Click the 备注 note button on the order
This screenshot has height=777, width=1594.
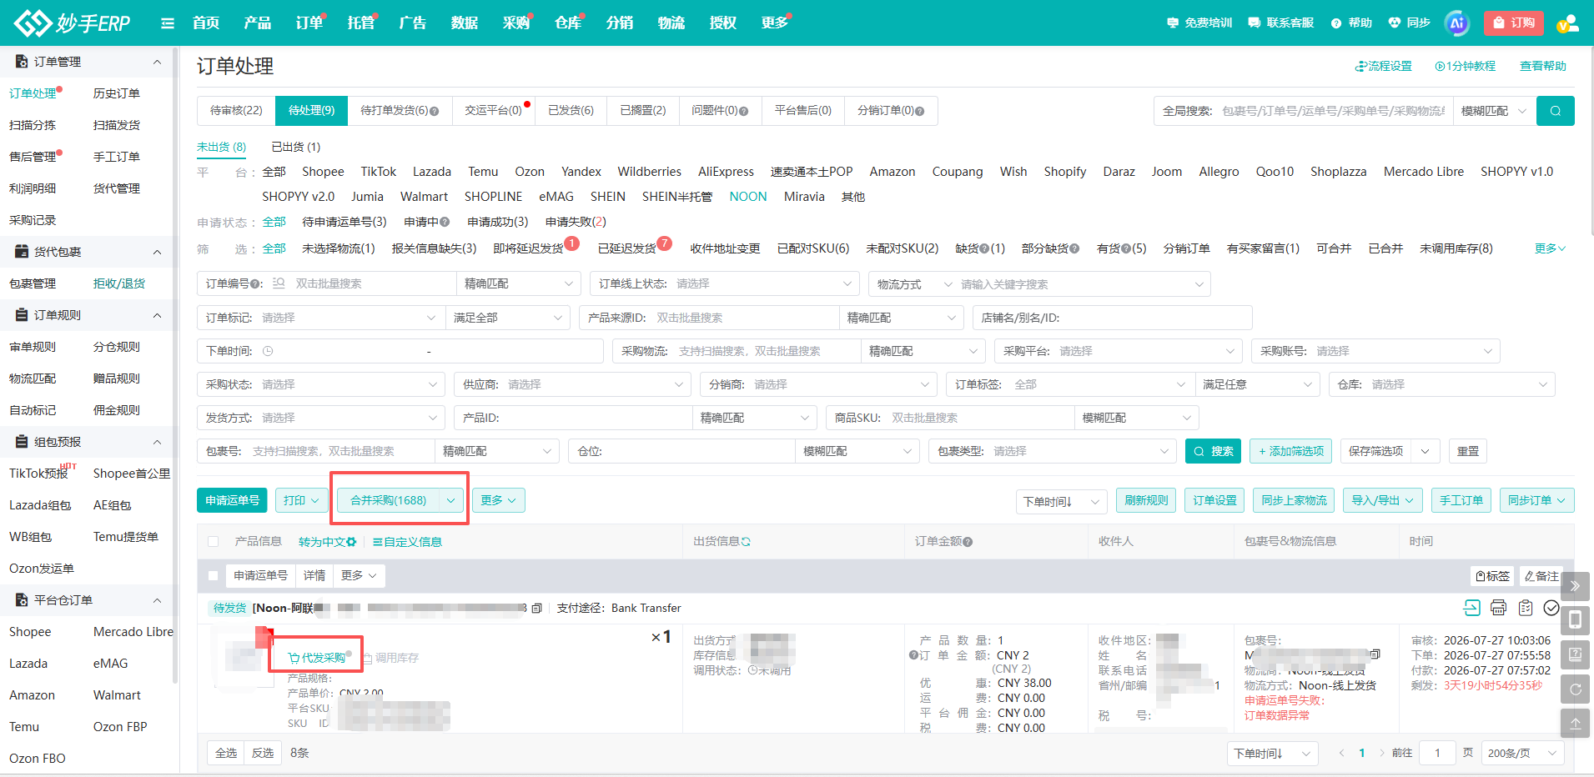[1541, 576]
